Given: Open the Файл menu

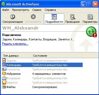Looking at the screenshot, I should (5, 10).
